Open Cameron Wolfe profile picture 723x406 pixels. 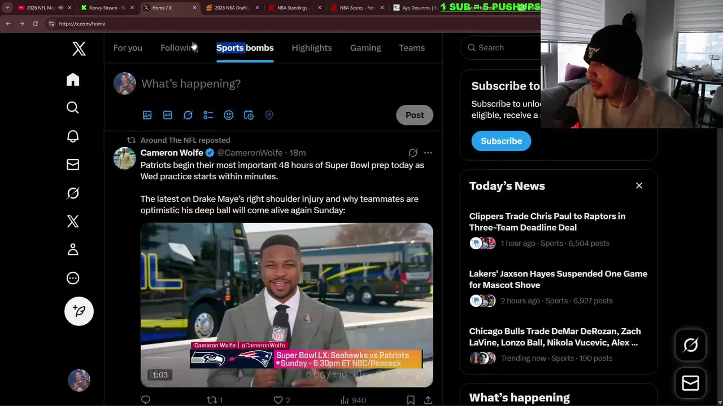click(x=124, y=158)
